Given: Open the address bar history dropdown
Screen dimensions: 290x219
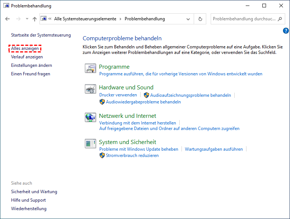Looking at the screenshot, I should [189, 19].
